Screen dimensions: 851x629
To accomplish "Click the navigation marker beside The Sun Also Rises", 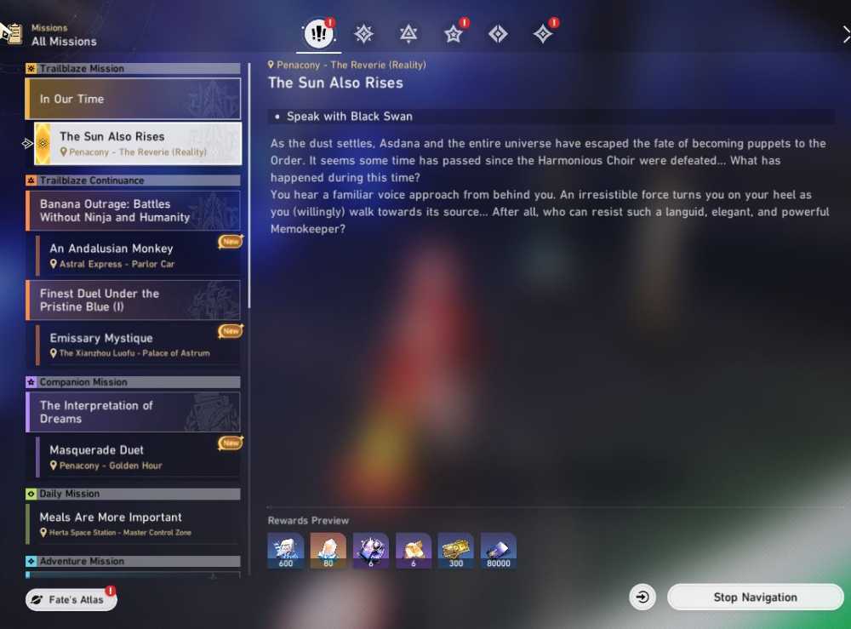I will coord(27,143).
